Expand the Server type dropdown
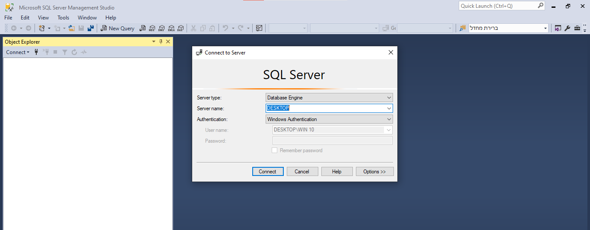The height and width of the screenshot is (230, 590). pos(389,98)
